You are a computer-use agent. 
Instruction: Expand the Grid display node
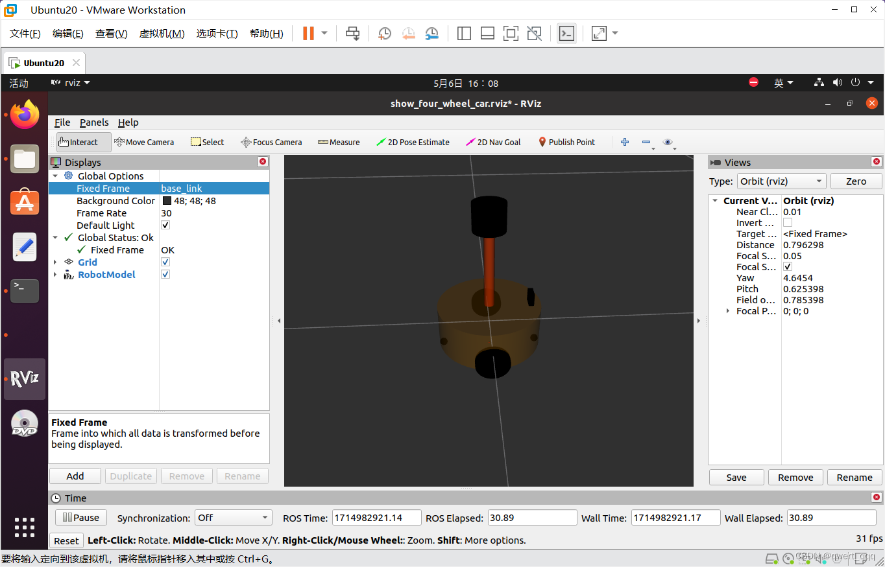55,262
